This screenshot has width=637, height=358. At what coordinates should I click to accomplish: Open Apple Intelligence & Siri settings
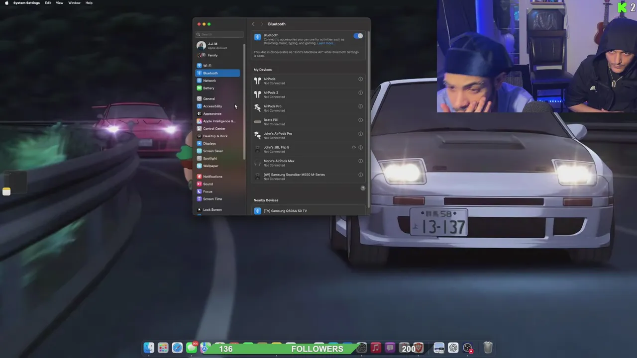(217, 121)
